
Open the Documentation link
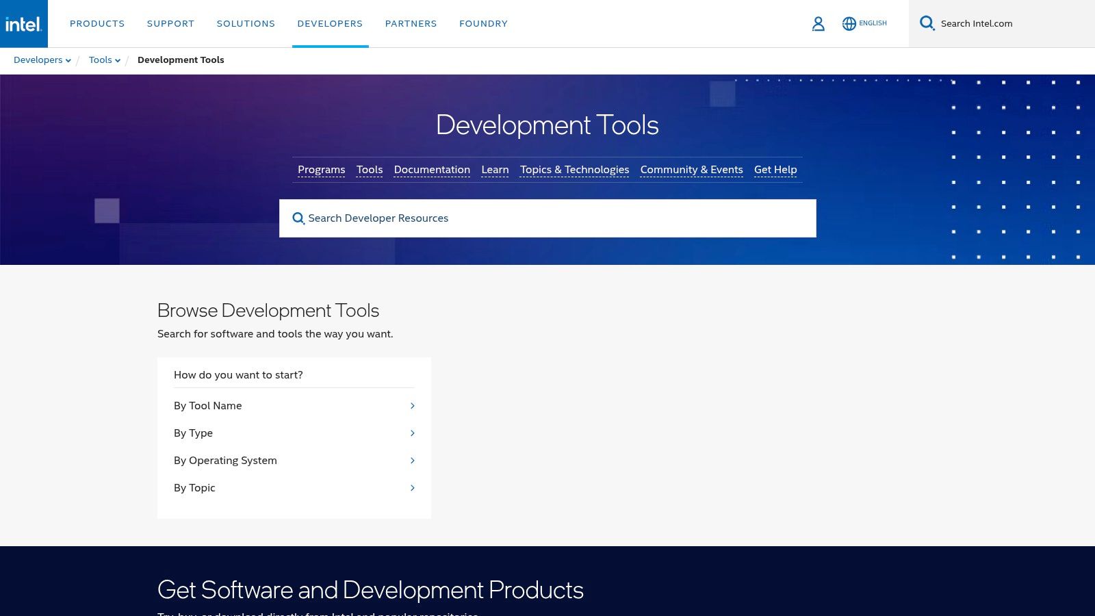432,170
